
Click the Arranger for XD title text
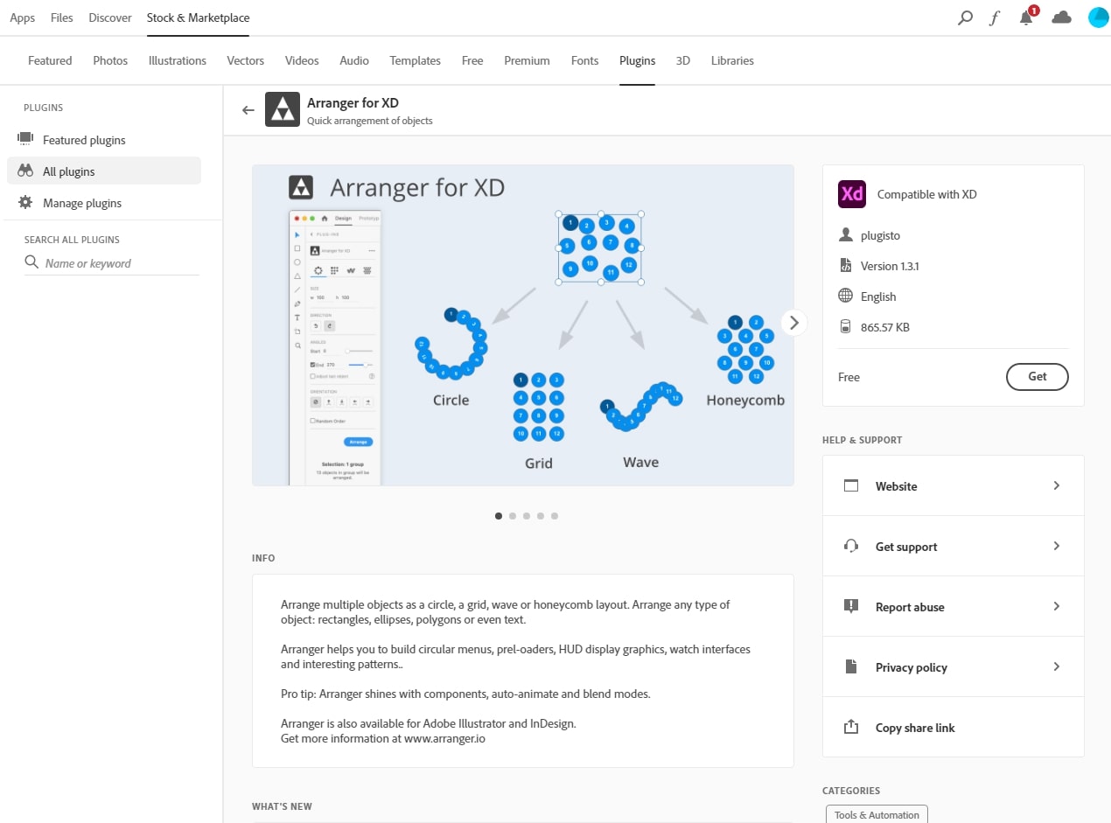[353, 102]
